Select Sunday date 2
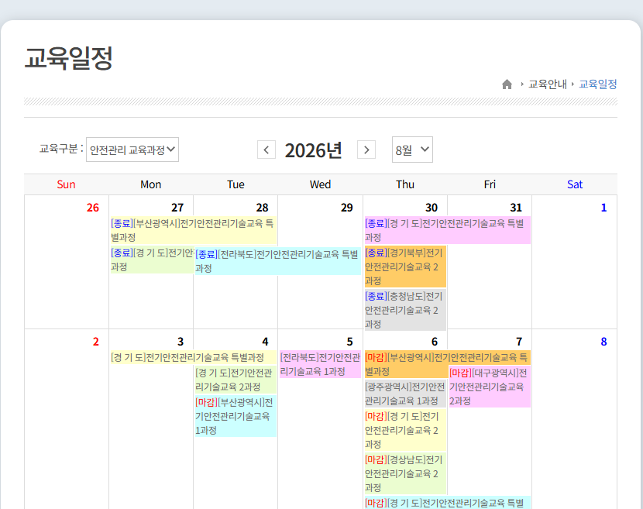 [x=95, y=342]
